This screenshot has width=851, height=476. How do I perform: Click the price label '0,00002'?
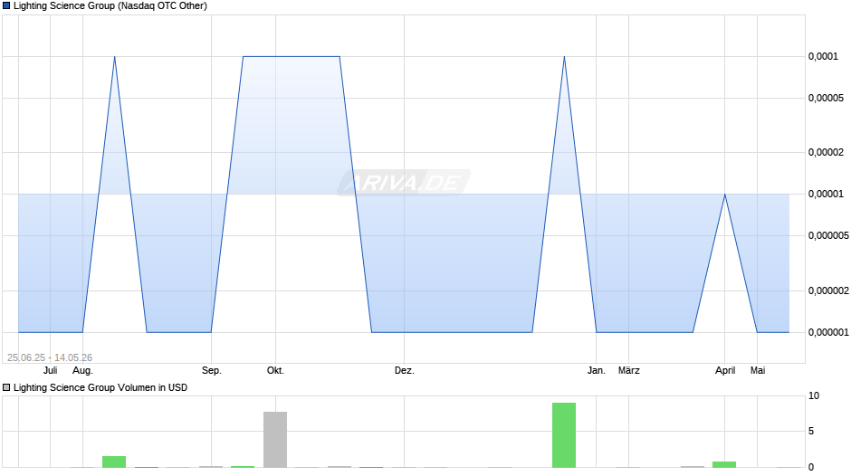[x=826, y=153]
